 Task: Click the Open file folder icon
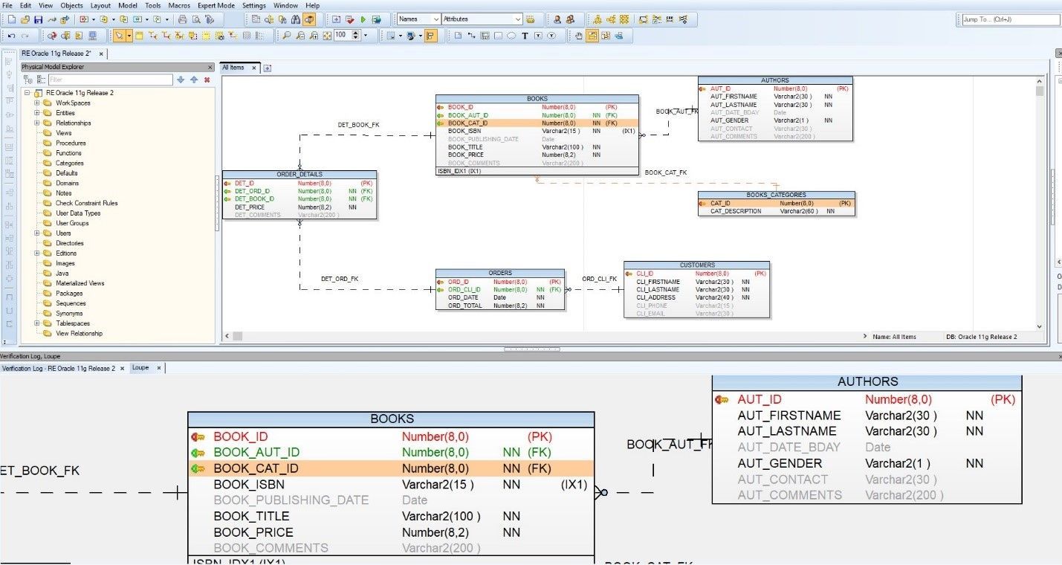25,19
